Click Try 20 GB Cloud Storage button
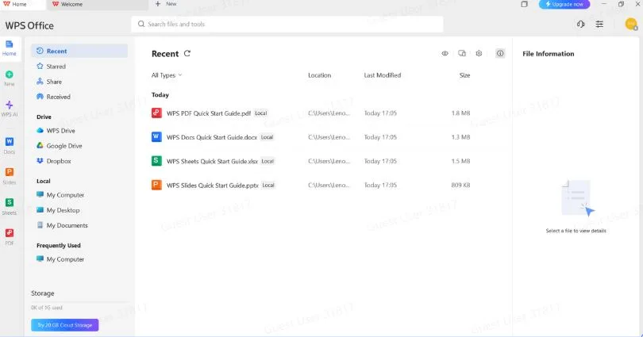The width and height of the screenshot is (643, 337). click(x=65, y=325)
